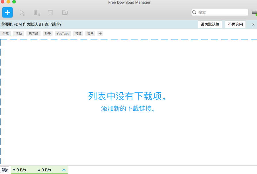This screenshot has height=174, width=257.
Task: Click the Pause downloads icon
Action: [37, 12]
